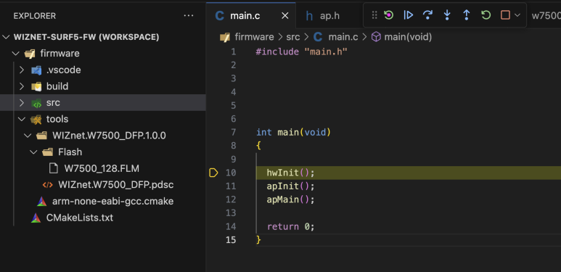The height and width of the screenshot is (272, 561).
Task: Click main(void) symbol breadcrumb
Action: coord(408,37)
